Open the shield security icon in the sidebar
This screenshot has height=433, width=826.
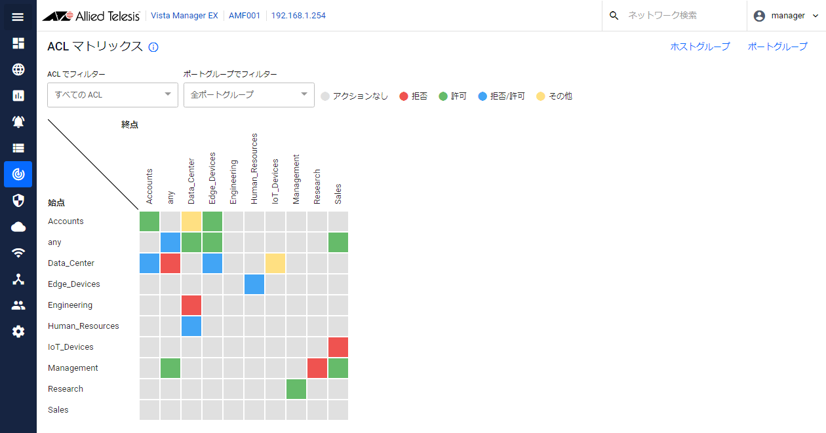18,200
